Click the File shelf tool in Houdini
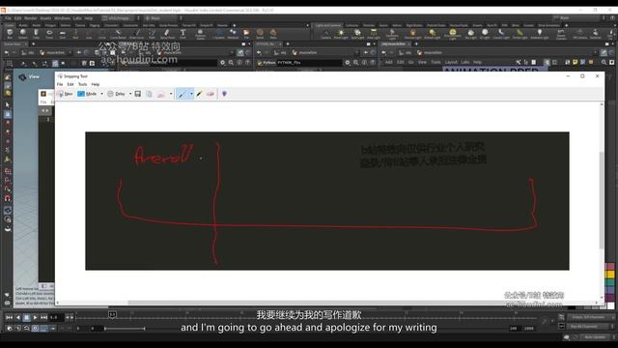Viewport: 618px width, 348px height. coord(246,34)
